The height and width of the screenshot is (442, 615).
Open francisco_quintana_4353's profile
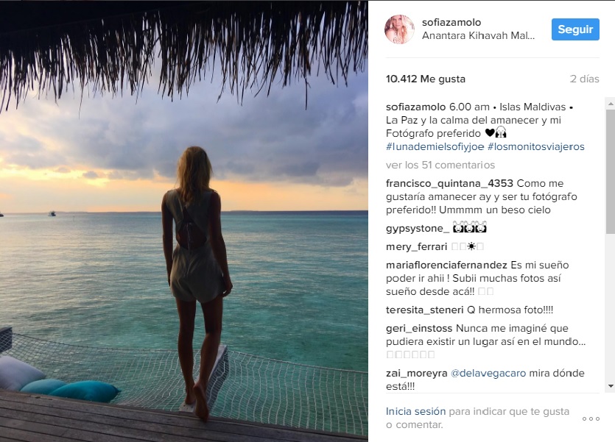click(449, 184)
